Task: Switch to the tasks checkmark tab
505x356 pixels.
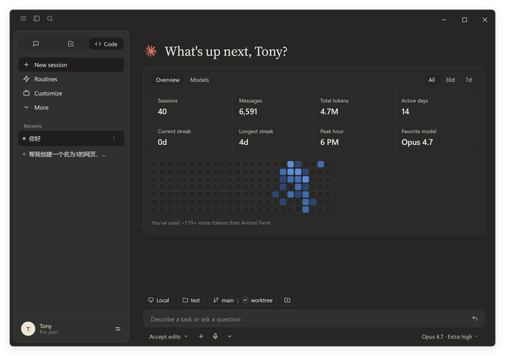Action: tap(71, 43)
